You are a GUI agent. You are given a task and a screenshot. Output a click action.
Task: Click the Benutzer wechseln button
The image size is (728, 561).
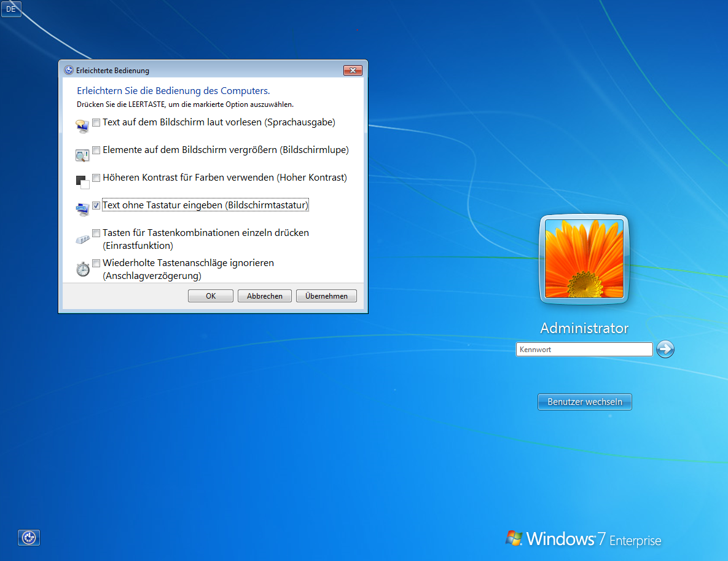point(585,402)
